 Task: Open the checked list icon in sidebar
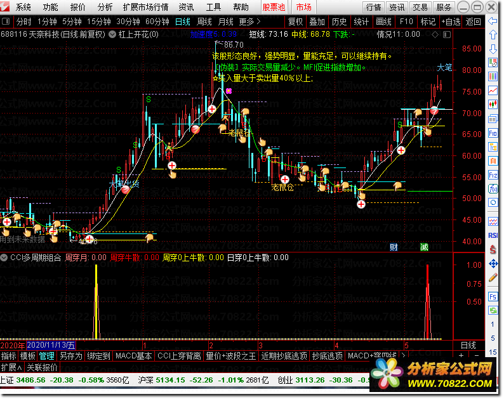[493, 63]
